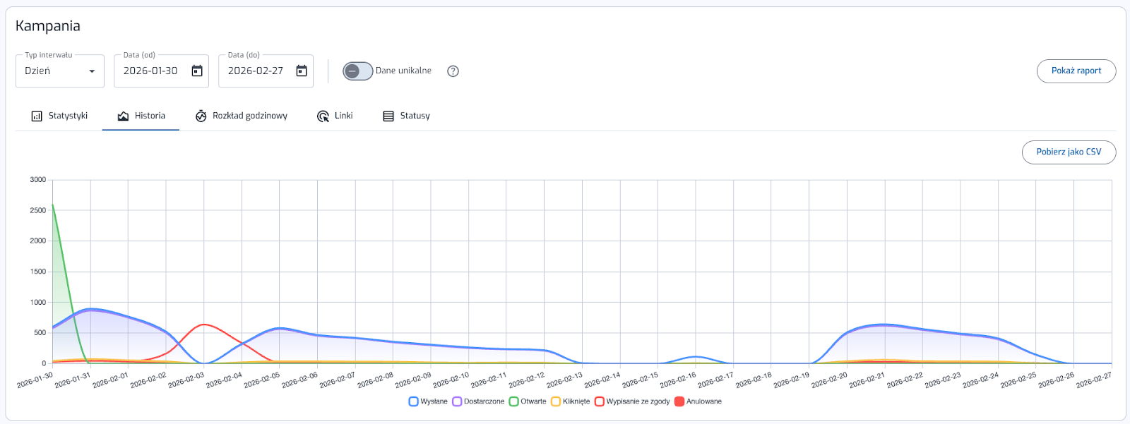Open the Statusy tab
The height and width of the screenshot is (424, 1130).
[406, 116]
